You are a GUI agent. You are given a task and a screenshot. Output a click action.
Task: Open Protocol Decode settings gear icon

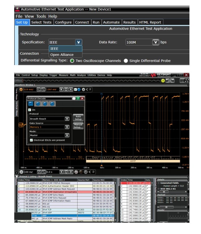pos(74,98)
